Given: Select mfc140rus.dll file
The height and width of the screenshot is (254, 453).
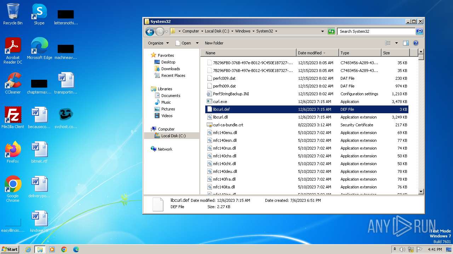Looking at the screenshot, I should (224, 148).
